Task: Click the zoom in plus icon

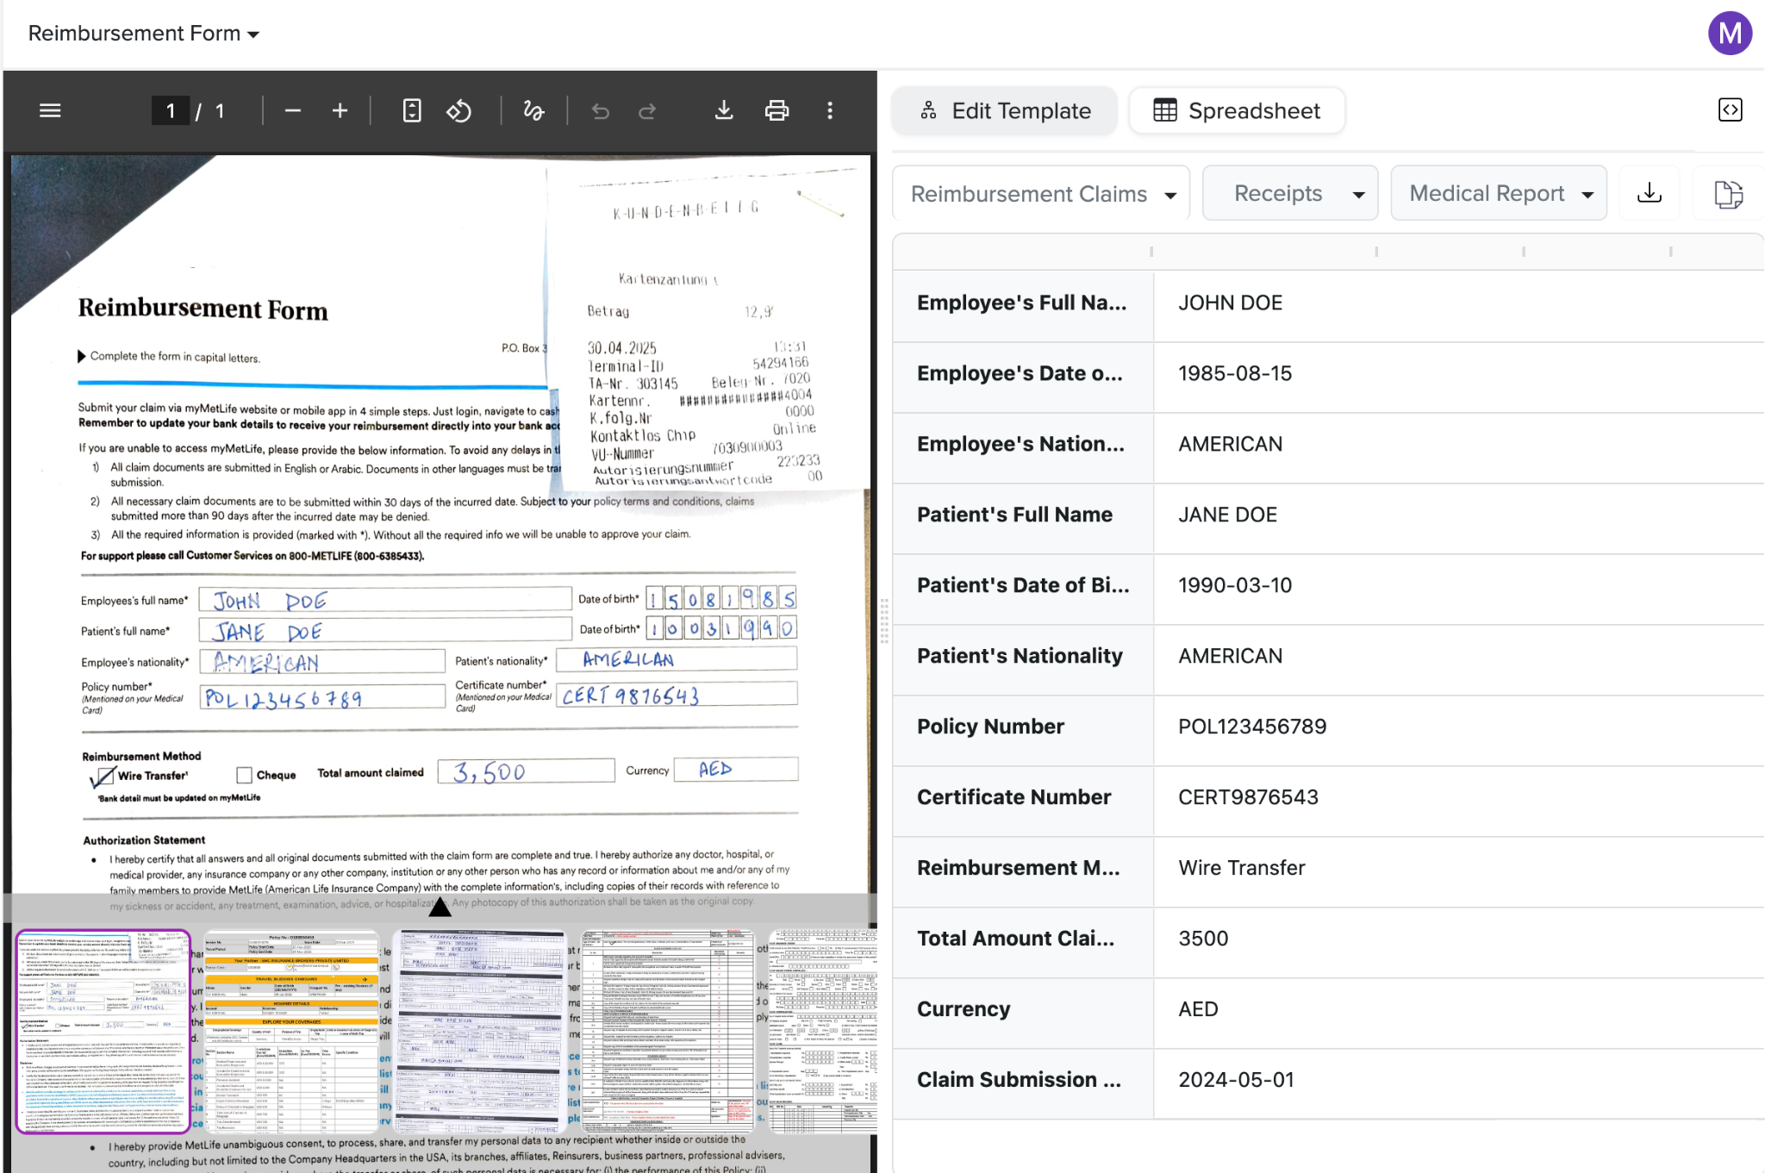Action: (x=340, y=110)
